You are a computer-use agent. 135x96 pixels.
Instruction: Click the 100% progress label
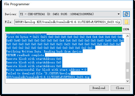pos(126,29)
